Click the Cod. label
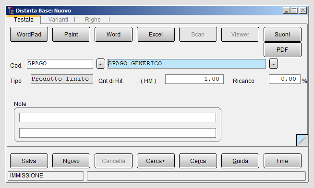This screenshot has height=188, width=314. 16,65
